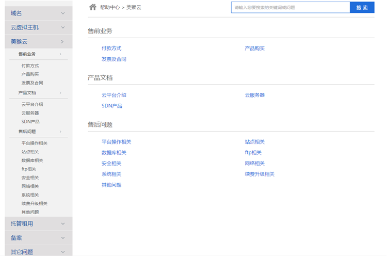Viewport: 387px width, 256px height.
Task: Click the home icon in the breadcrumb
Action: (93, 7)
